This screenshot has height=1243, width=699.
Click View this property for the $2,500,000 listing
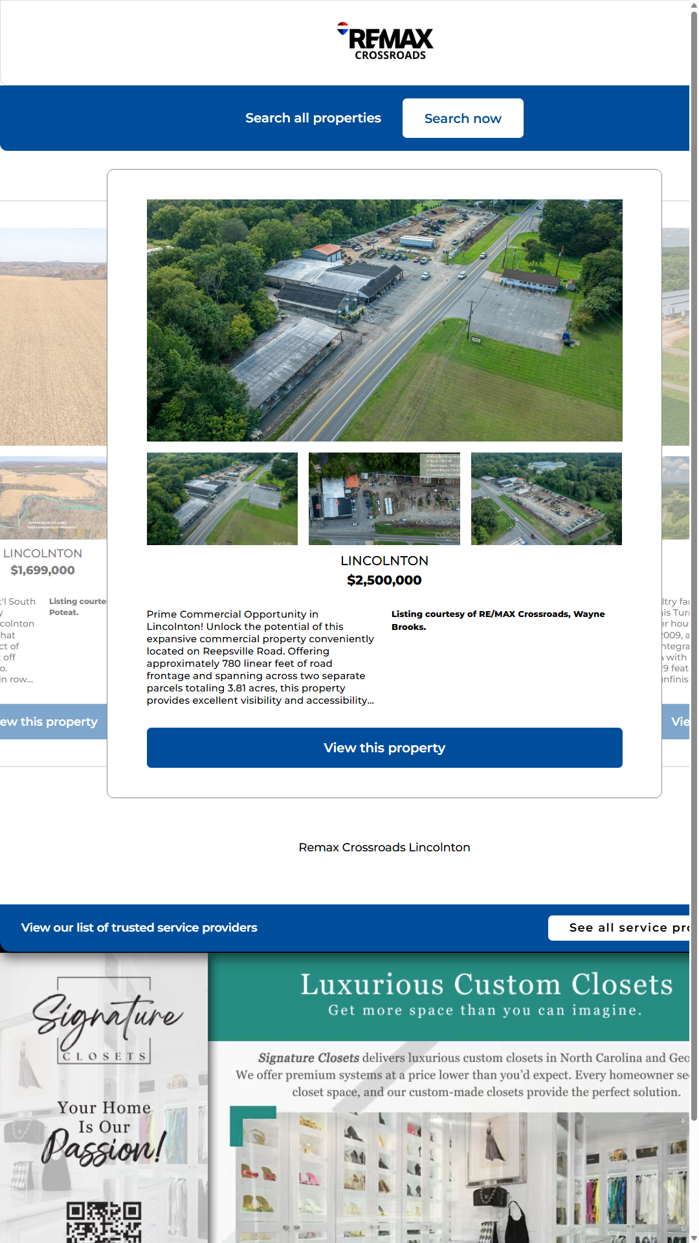[384, 748]
